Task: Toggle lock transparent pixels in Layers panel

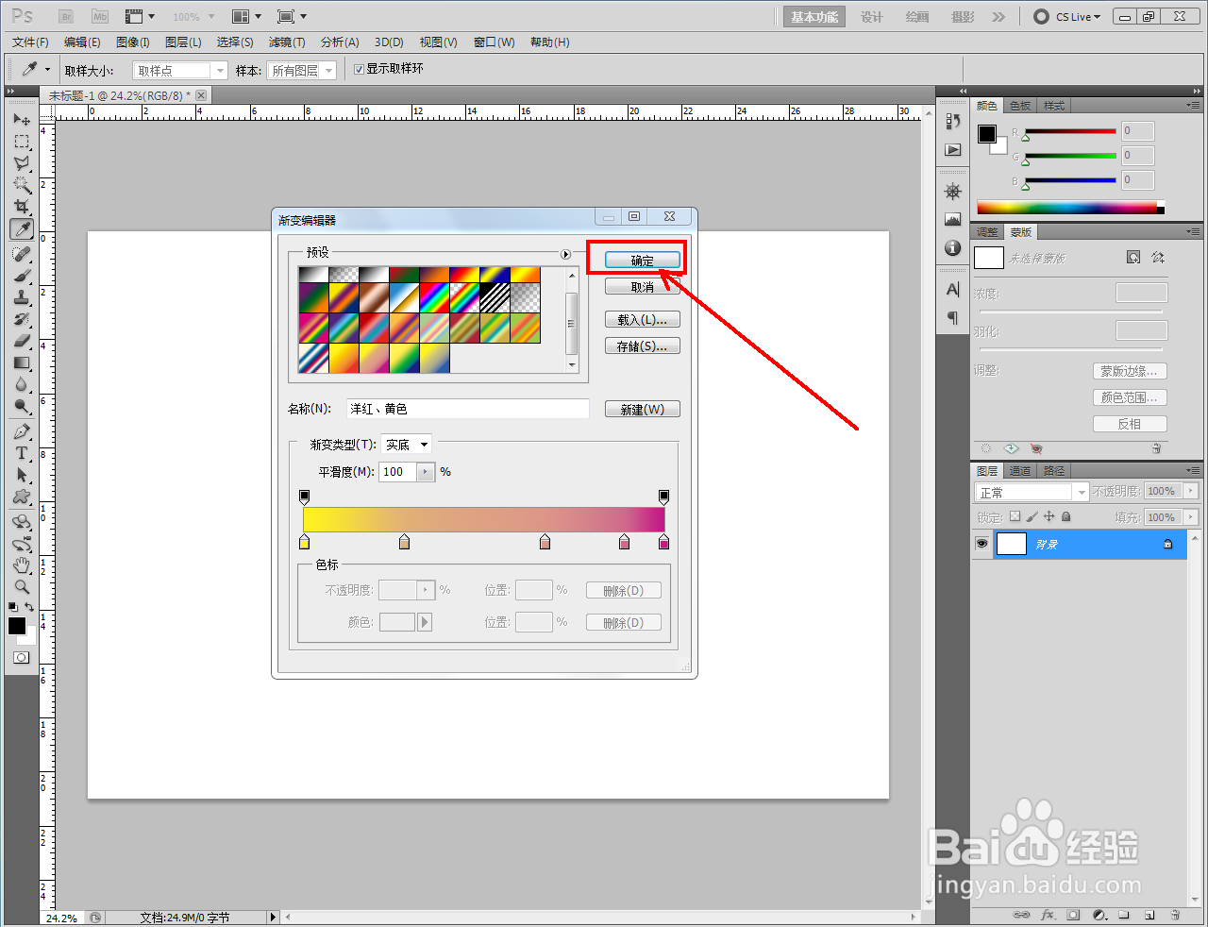Action: coord(1015,516)
